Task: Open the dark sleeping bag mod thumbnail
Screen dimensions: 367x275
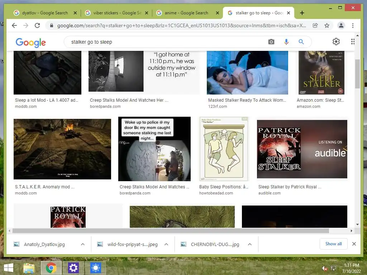Action: coord(48,73)
